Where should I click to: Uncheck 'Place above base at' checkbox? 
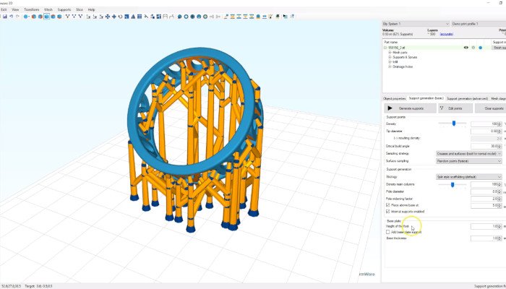click(388, 204)
